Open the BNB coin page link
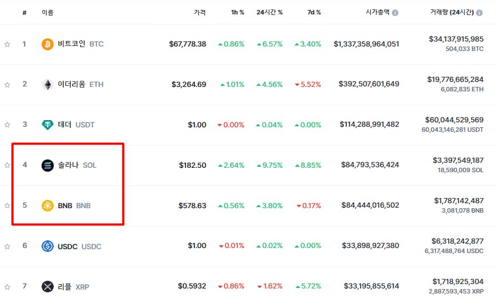Viewport: 497px width, 304px height. point(74,205)
